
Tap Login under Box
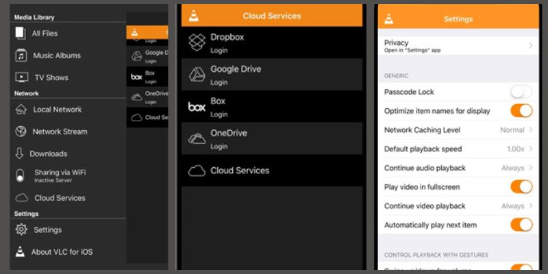coord(219,114)
